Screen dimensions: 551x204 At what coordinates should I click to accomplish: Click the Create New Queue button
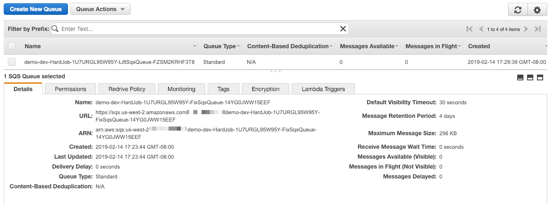coord(36,9)
